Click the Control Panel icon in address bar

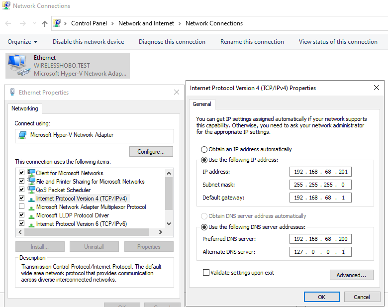(x=57, y=23)
